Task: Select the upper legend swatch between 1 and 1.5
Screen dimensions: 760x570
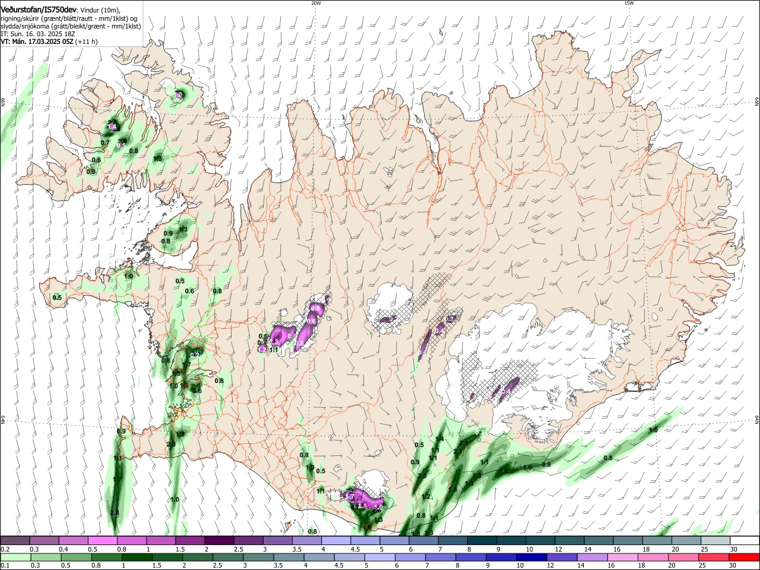Action: (x=161, y=541)
